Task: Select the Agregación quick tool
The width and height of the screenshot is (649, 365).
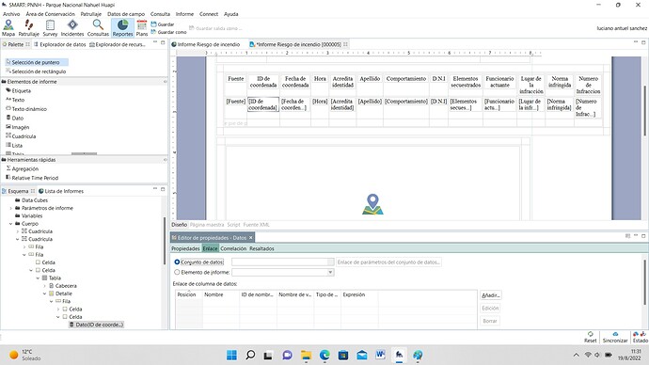Action: (x=23, y=168)
